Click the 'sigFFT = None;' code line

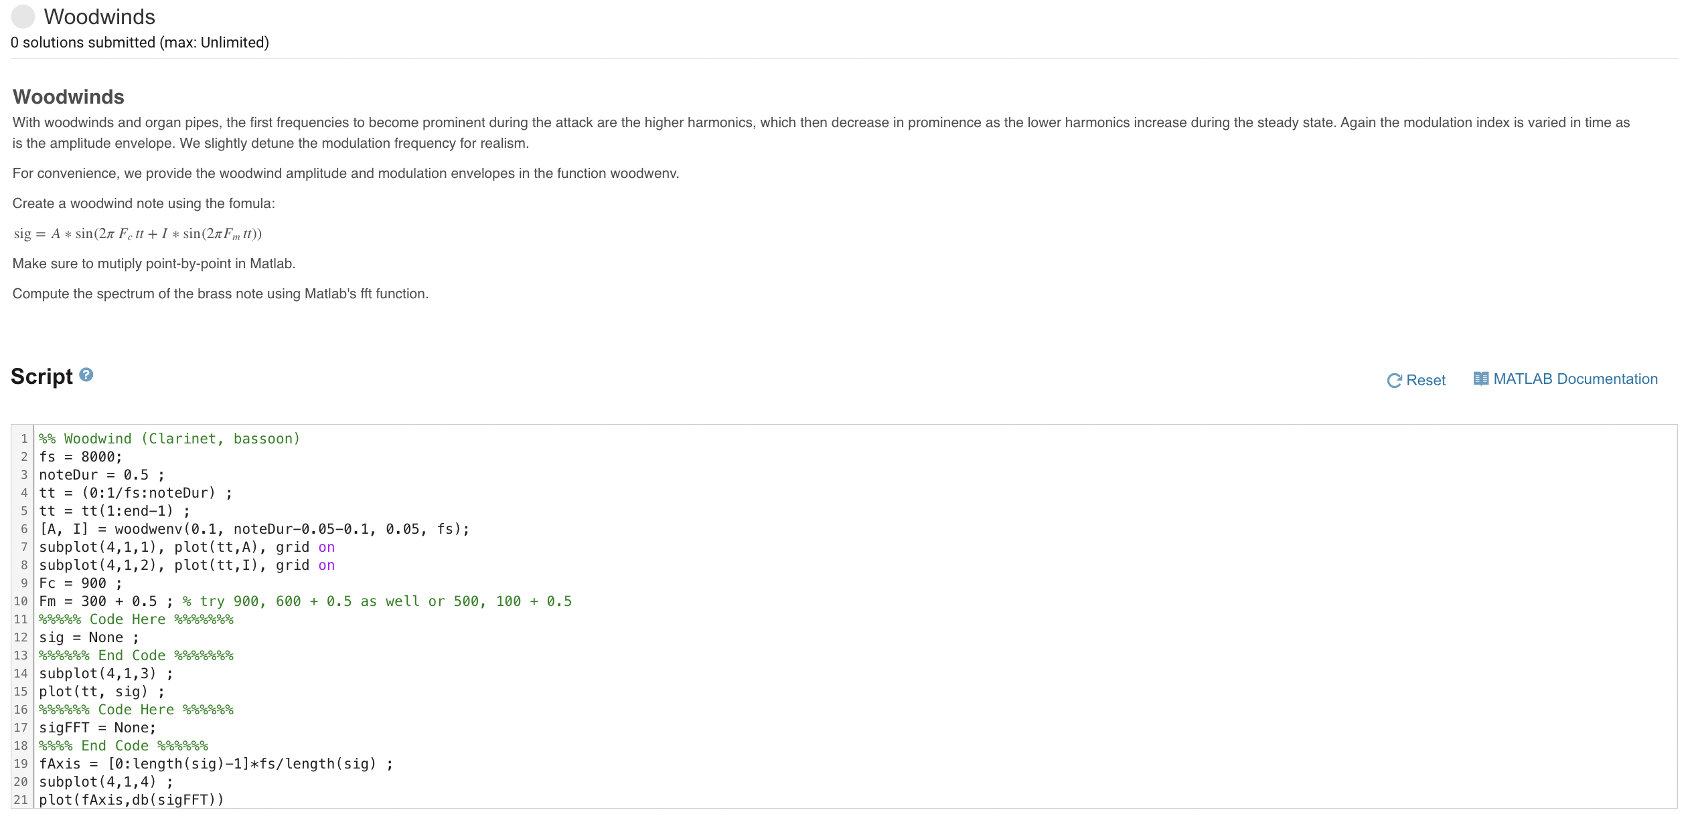[97, 728]
